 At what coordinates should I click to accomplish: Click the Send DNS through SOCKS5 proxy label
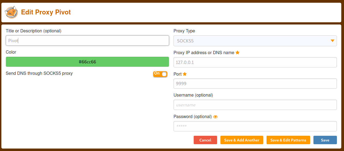tap(39, 73)
